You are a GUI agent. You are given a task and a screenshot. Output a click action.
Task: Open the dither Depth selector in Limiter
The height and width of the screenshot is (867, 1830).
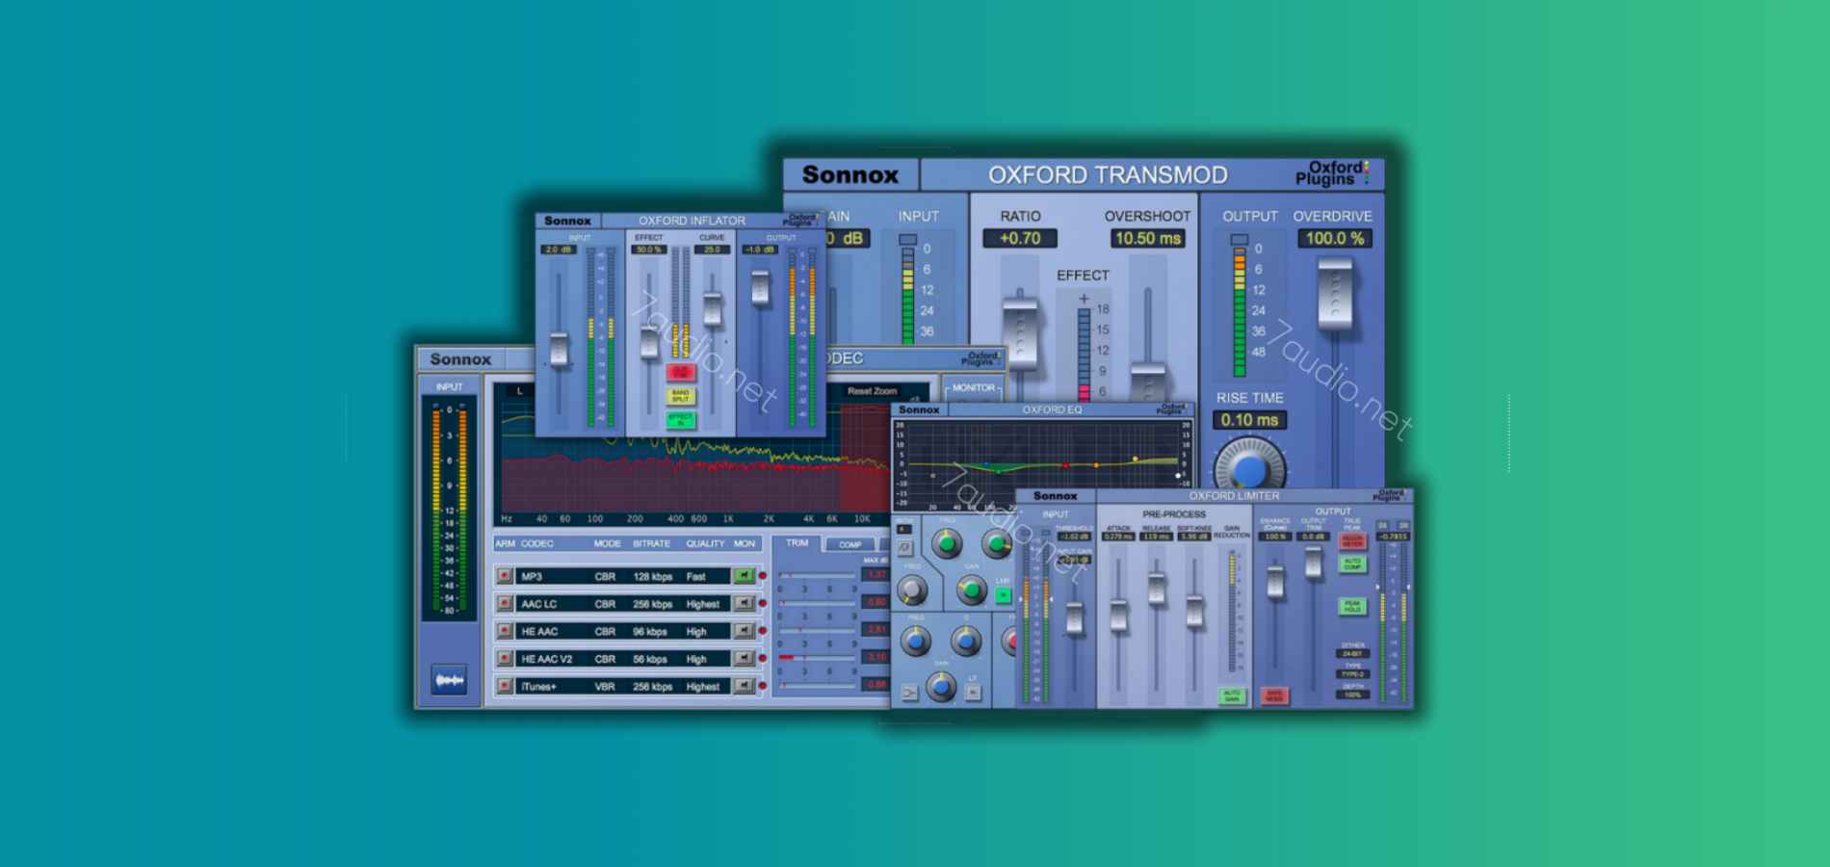[1352, 695]
